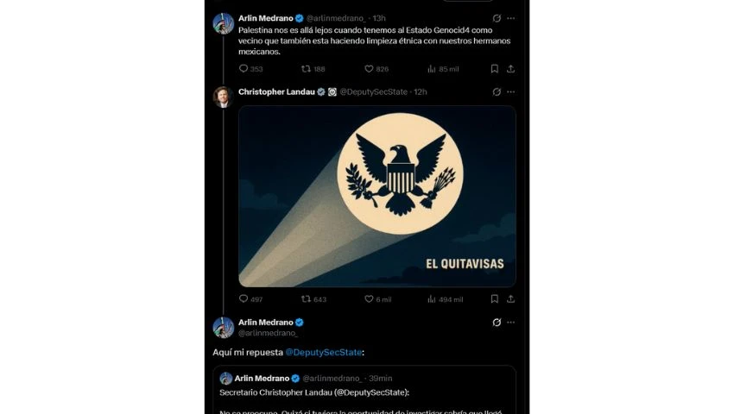
Task: Open the El Quitavisas eagle image
Action: point(377,196)
